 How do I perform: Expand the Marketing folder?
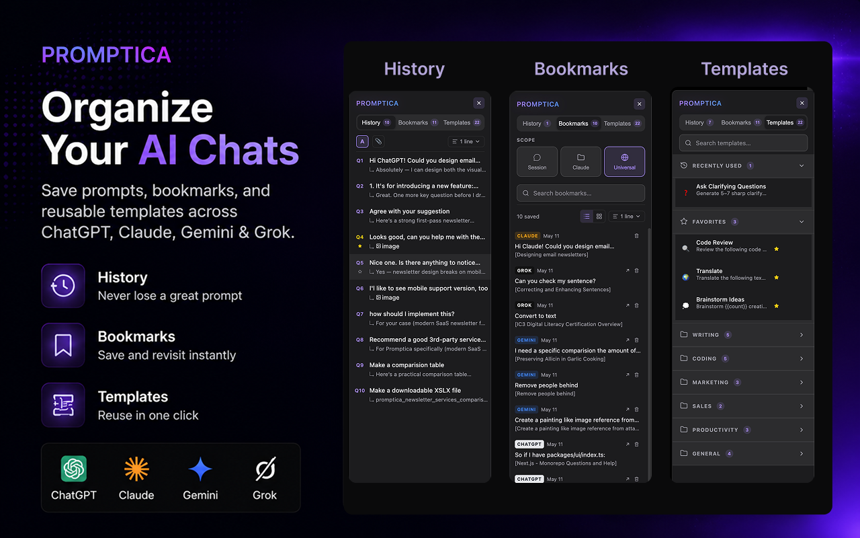[x=743, y=383]
